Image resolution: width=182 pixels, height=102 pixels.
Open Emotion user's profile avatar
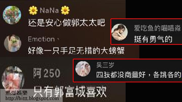(x=13, y=43)
